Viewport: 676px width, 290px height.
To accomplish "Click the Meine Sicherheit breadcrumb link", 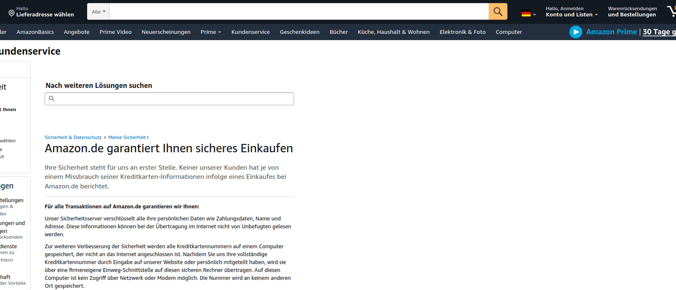I will point(127,137).
